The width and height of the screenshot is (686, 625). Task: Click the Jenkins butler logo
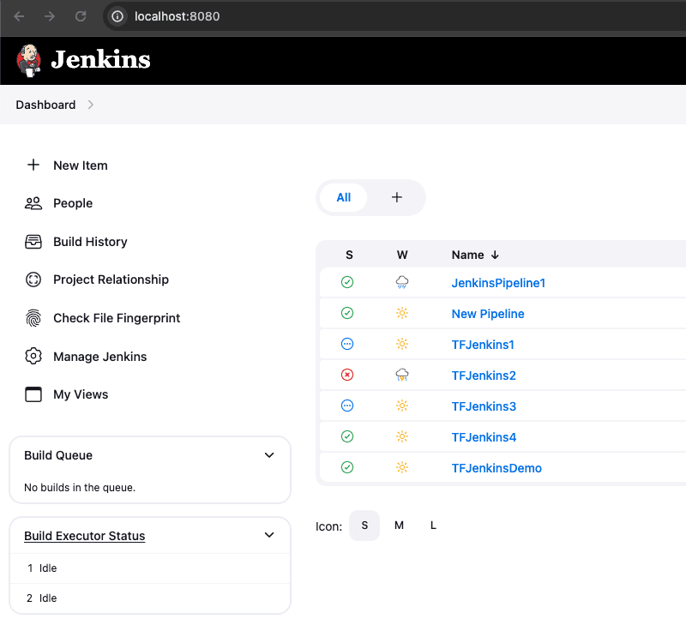[28, 60]
